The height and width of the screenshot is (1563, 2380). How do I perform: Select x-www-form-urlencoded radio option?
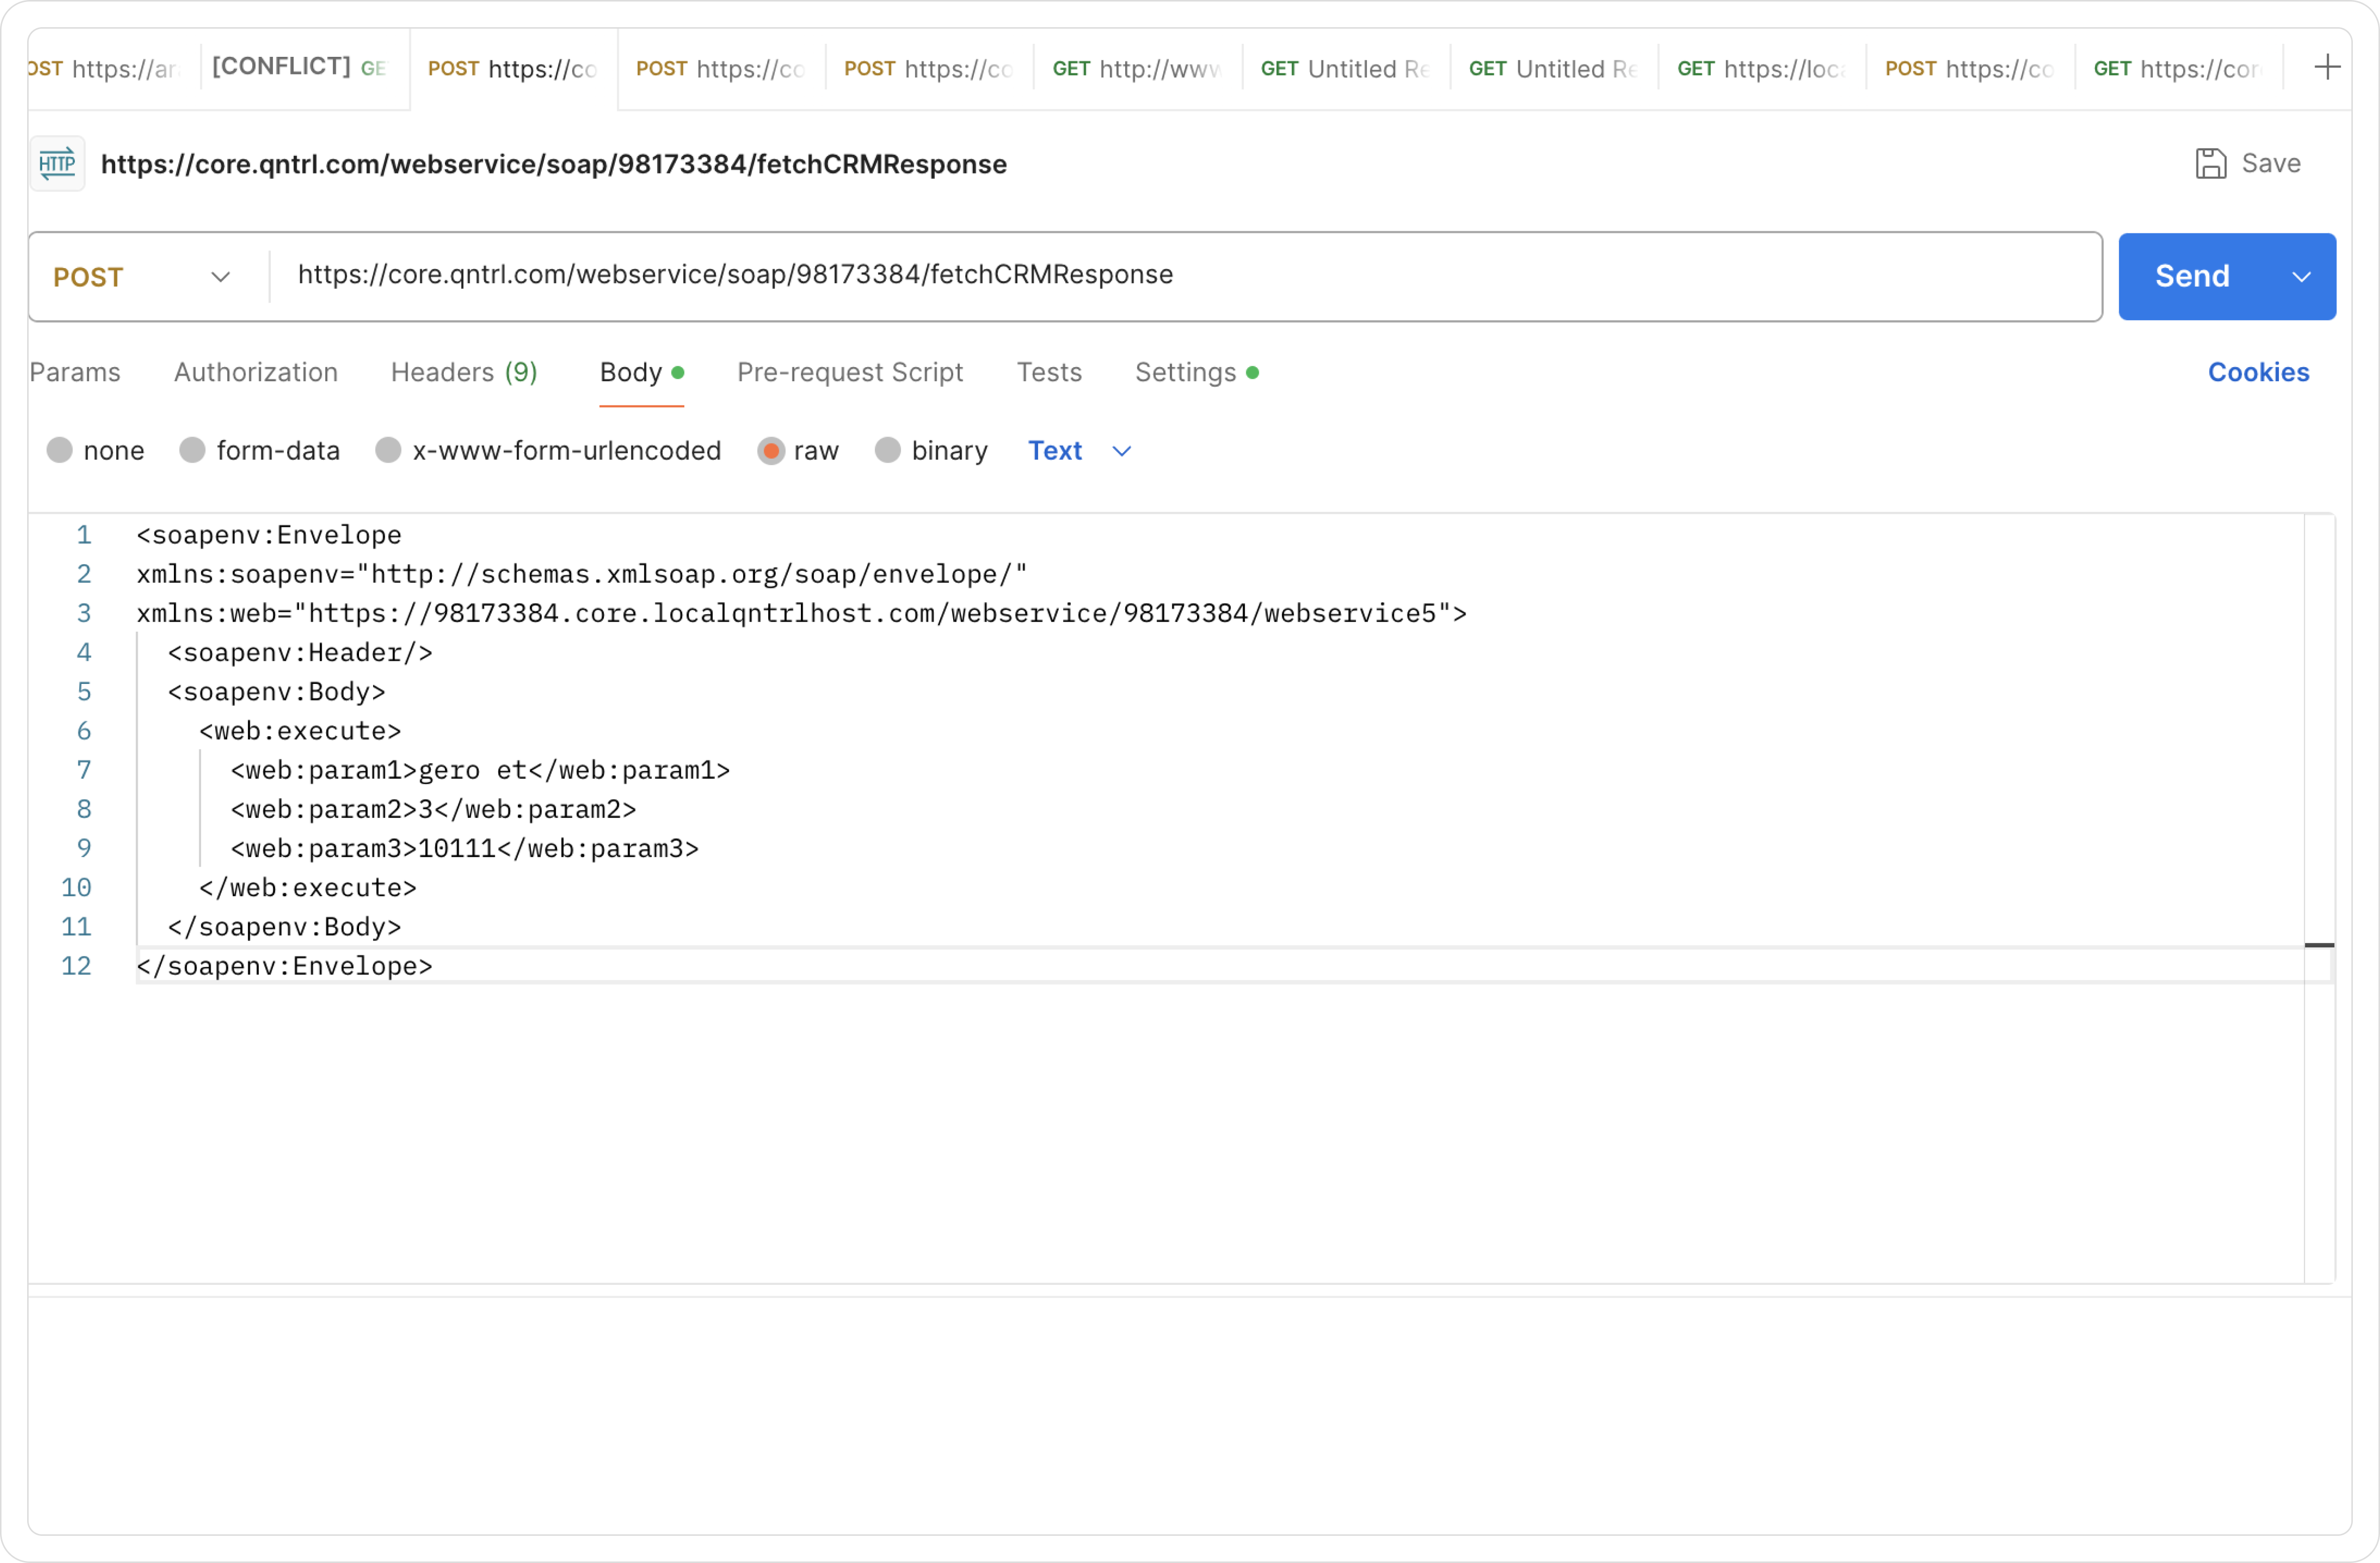(388, 451)
